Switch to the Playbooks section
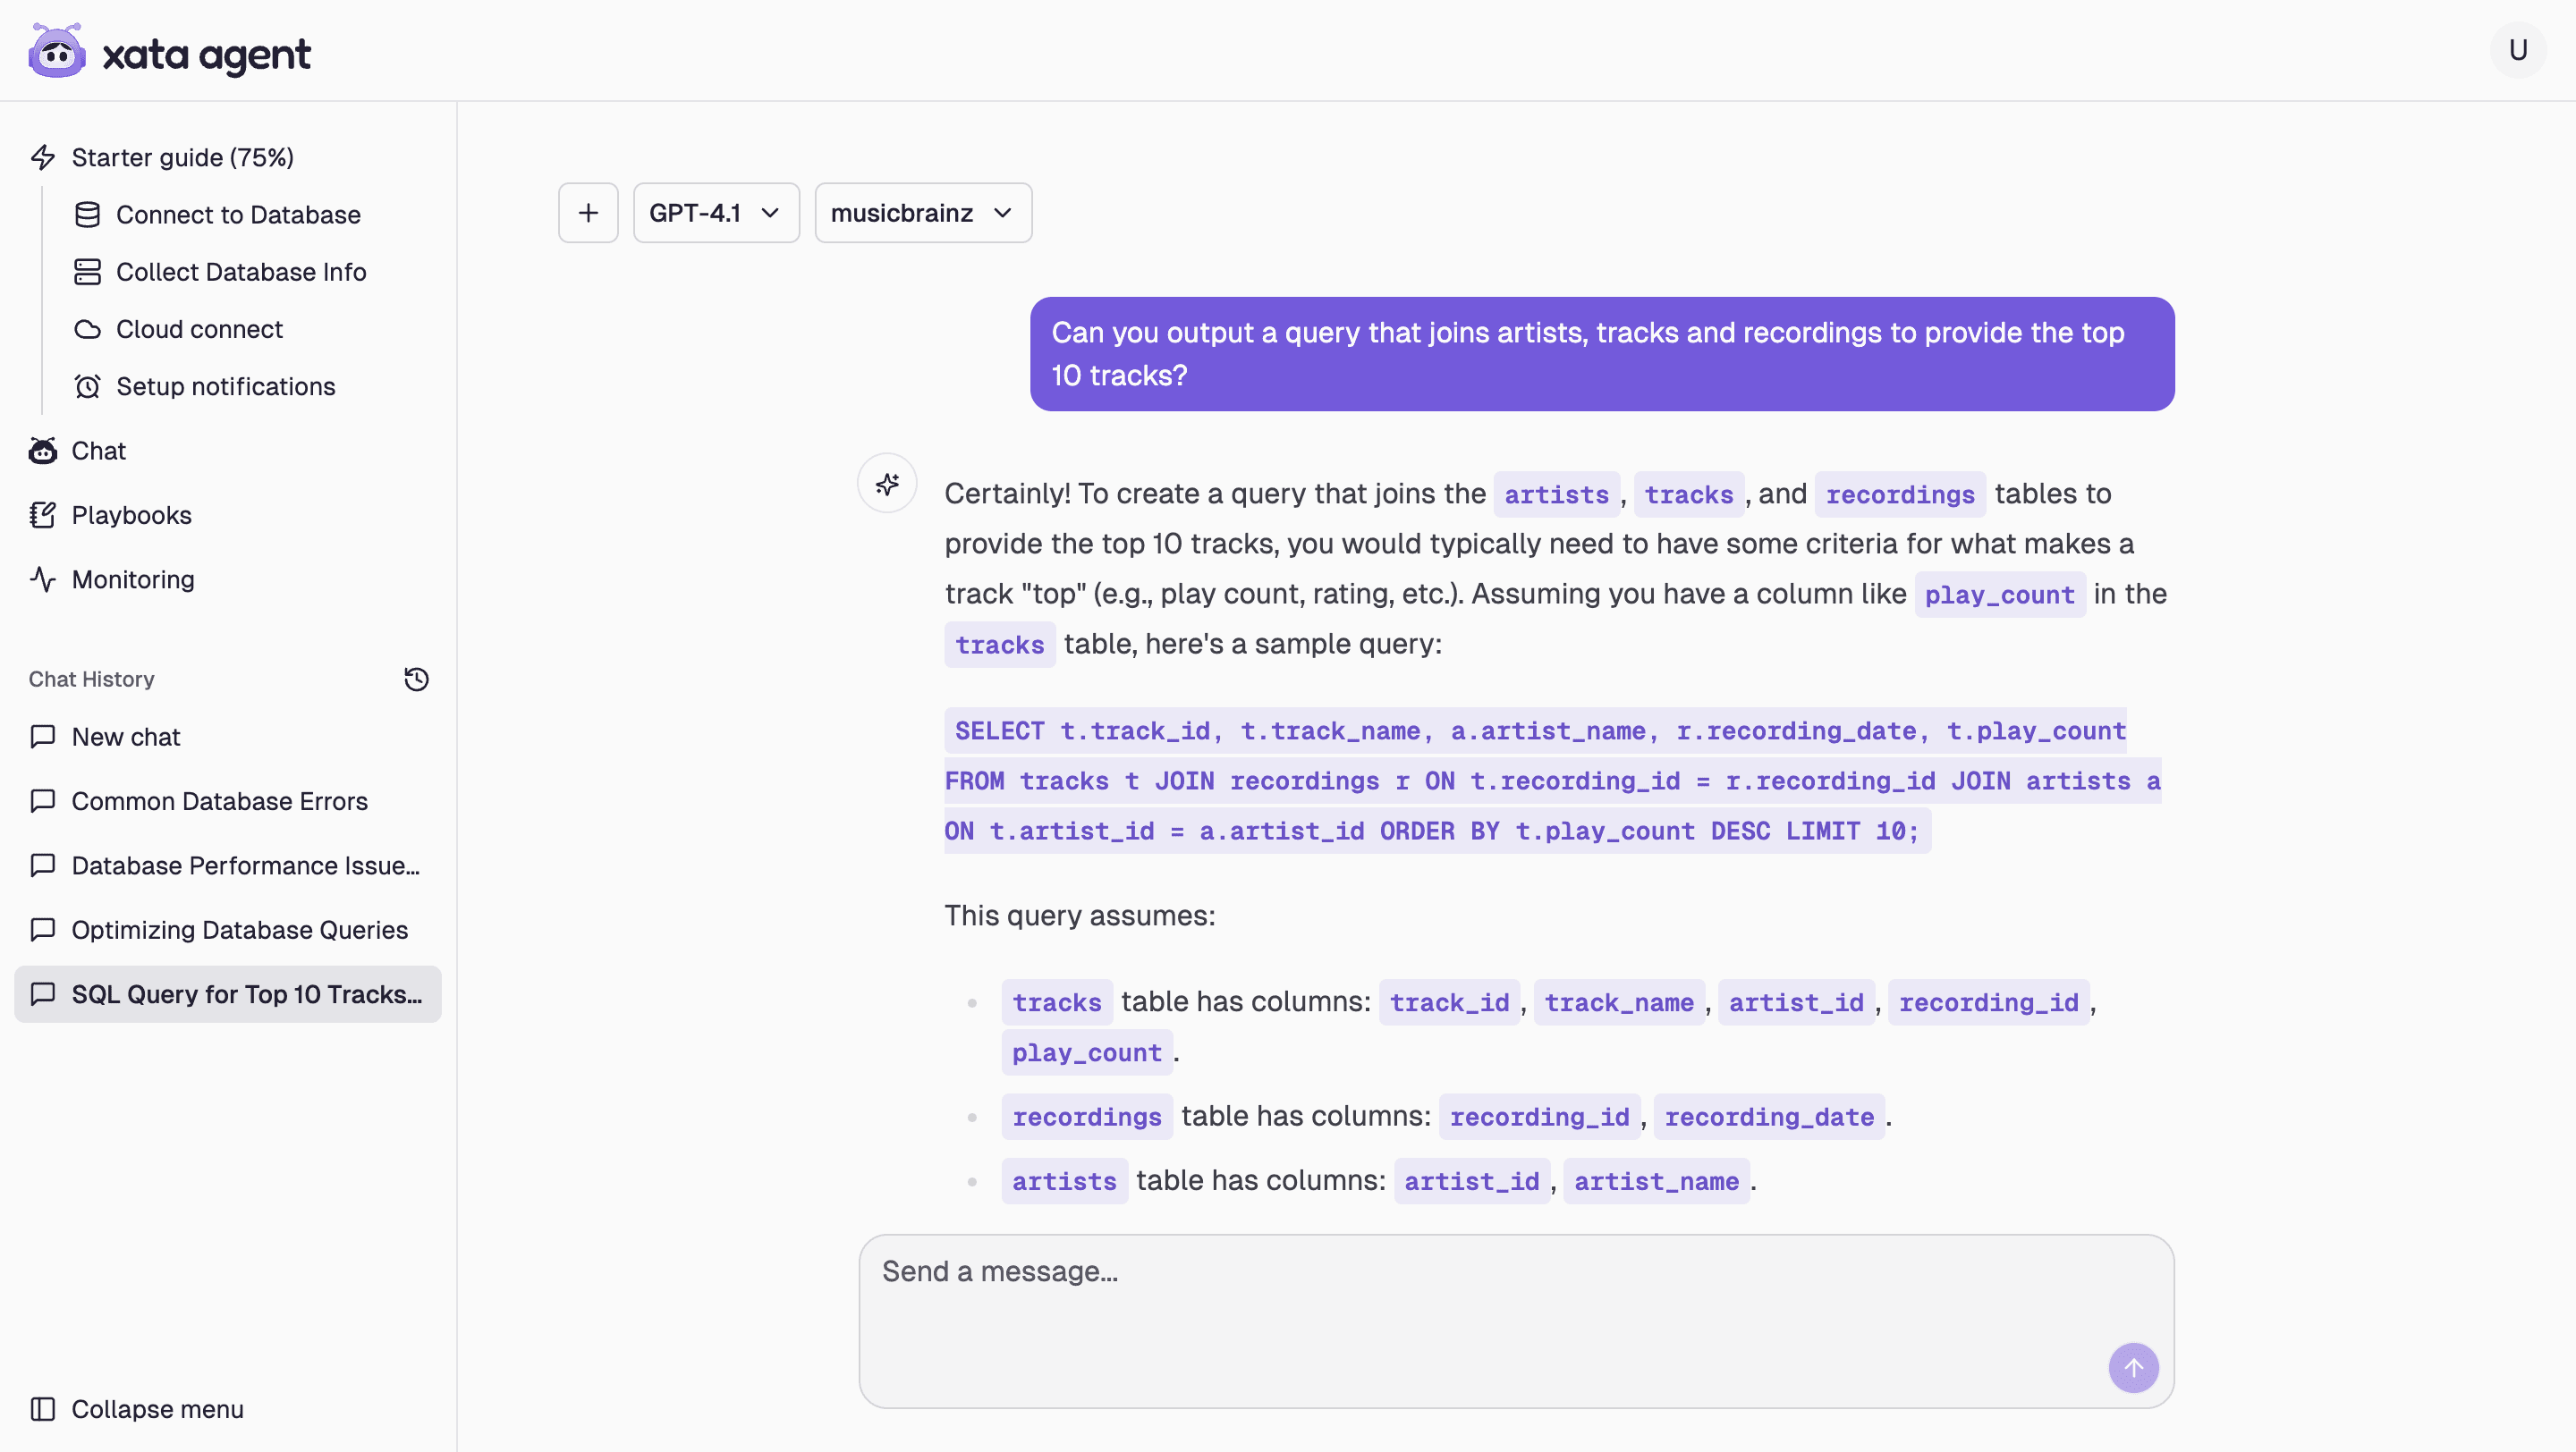The width and height of the screenshot is (2576, 1452). pyautogui.click(x=131, y=515)
